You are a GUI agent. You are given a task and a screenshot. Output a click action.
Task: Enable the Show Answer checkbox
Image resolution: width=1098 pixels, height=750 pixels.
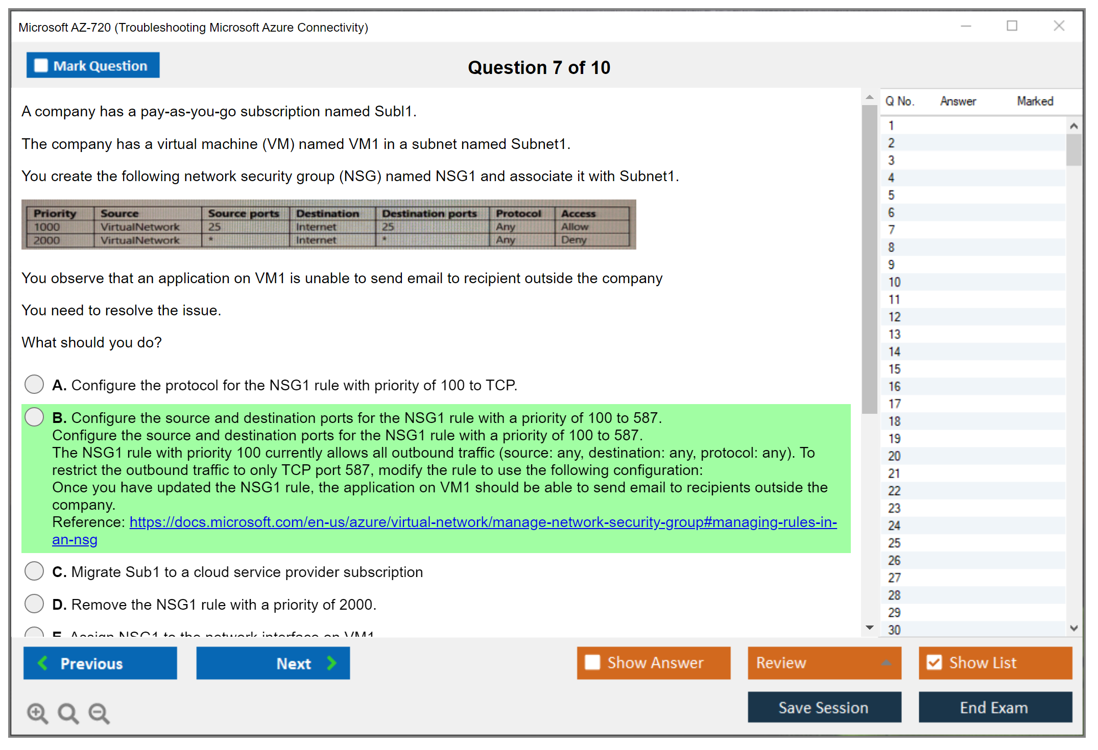pos(592,662)
